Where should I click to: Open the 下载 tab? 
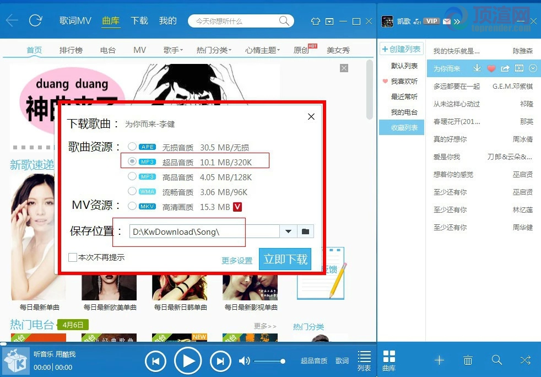tap(139, 21)
